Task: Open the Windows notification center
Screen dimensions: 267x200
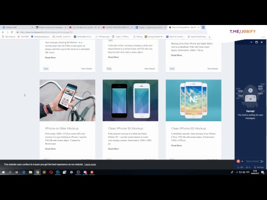Action: (x=263, y=172)
